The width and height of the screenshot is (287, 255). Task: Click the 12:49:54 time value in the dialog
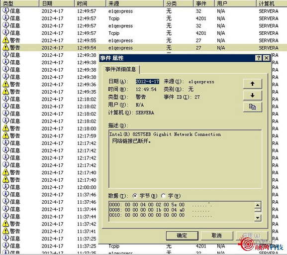pos(146,89)
